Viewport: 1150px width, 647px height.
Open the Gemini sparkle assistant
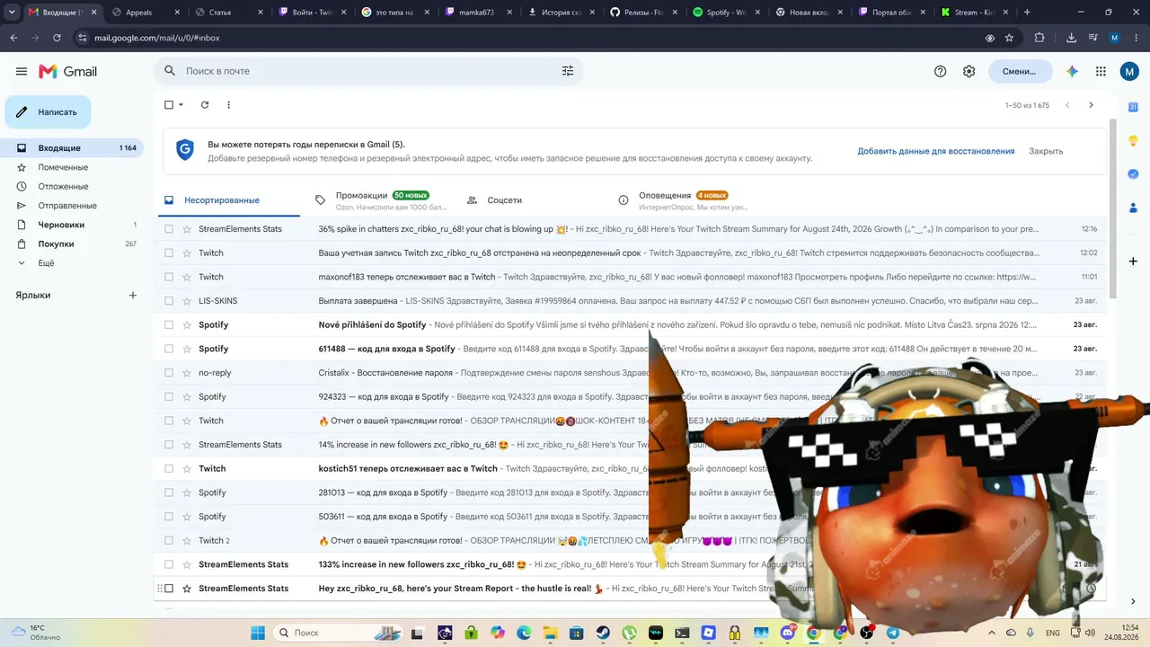1072,71
